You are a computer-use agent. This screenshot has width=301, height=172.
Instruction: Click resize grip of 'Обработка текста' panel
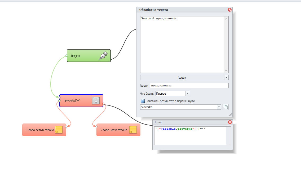(x=230, y=115)
